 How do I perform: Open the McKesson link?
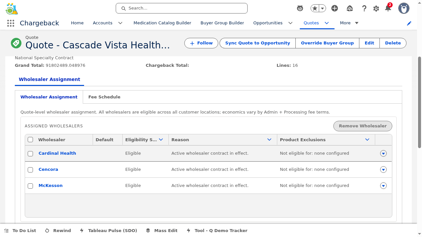(x=50, y=186)
